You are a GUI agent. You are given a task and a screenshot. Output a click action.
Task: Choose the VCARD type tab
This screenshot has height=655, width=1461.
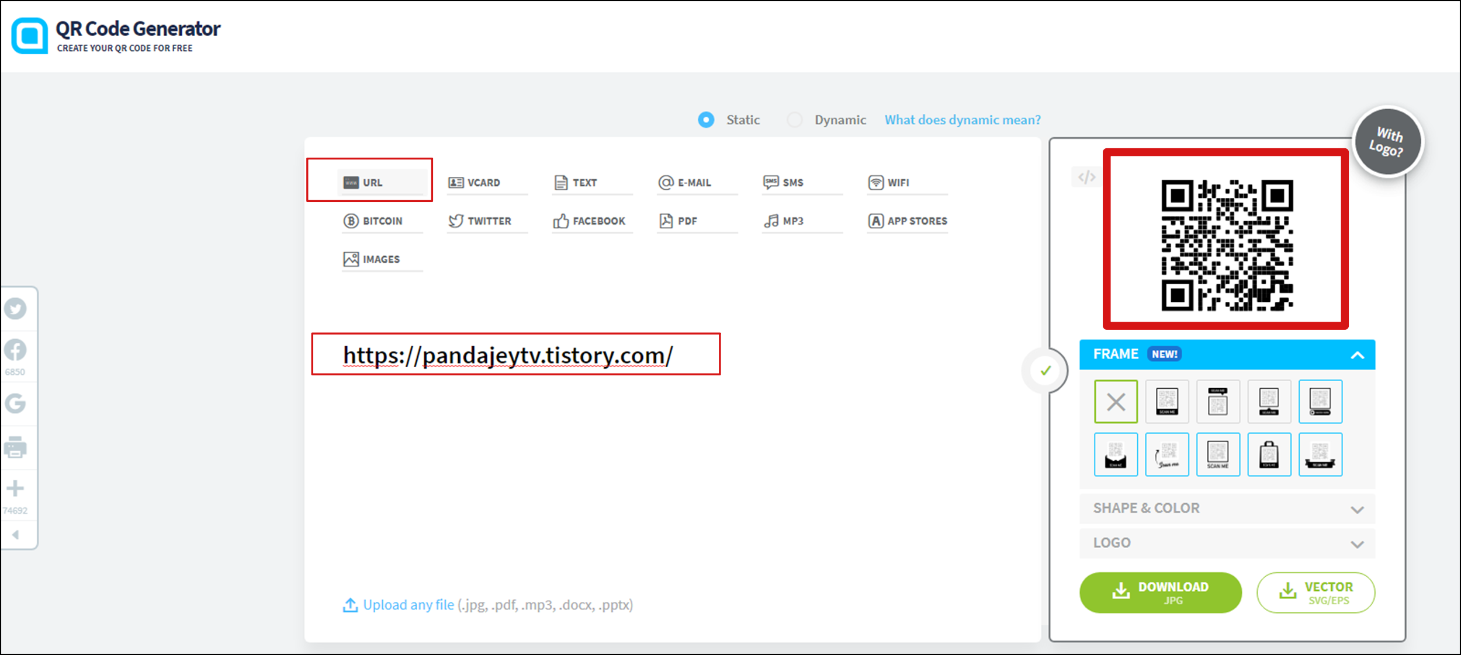point(487,183)
